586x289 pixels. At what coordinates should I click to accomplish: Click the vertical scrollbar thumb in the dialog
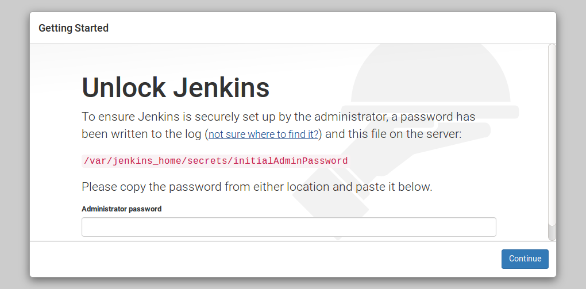552,134
